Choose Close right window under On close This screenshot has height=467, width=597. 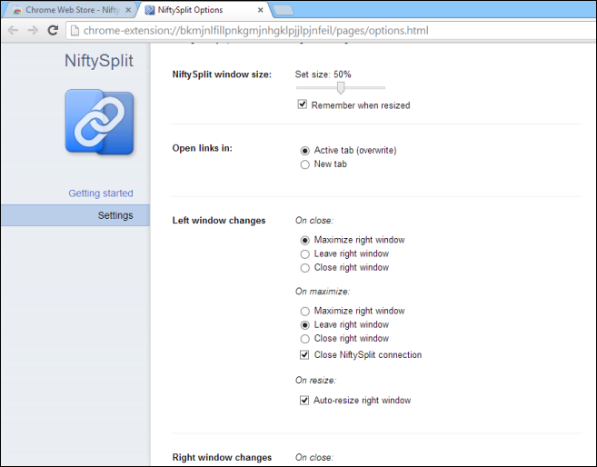pos(305,267)
